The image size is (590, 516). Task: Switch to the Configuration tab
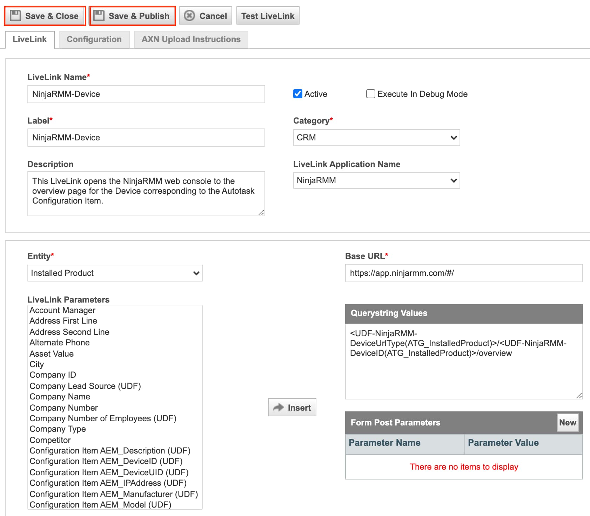(94, 39)
